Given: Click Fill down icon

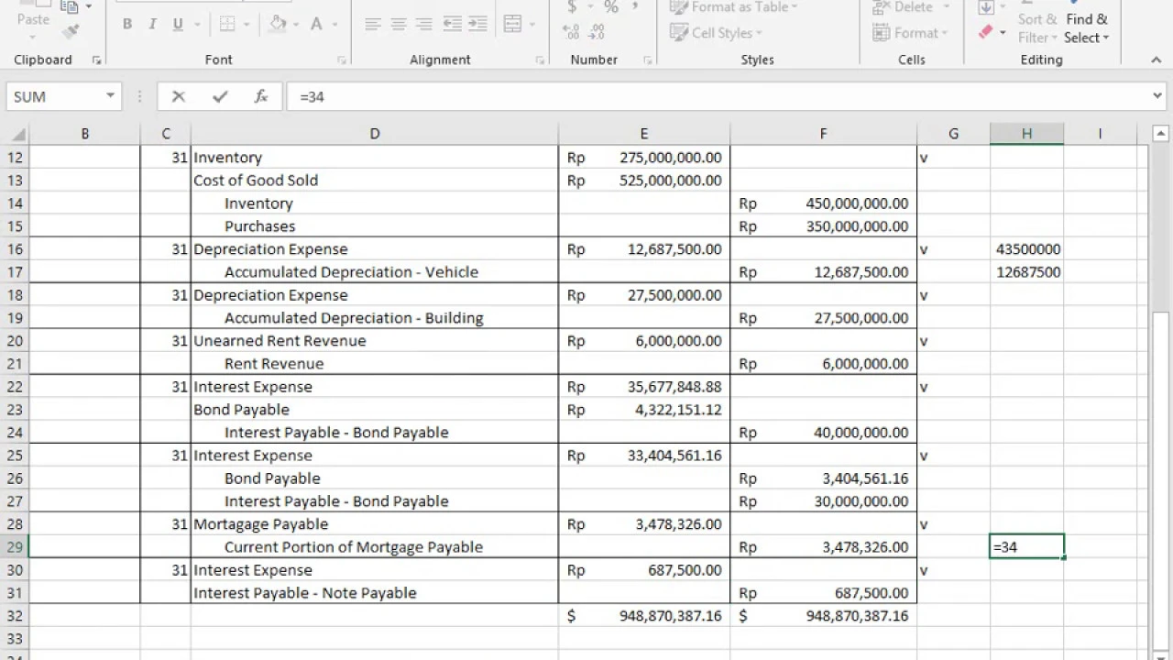Looking at the screenshot, I should click(x=986, y=7).
